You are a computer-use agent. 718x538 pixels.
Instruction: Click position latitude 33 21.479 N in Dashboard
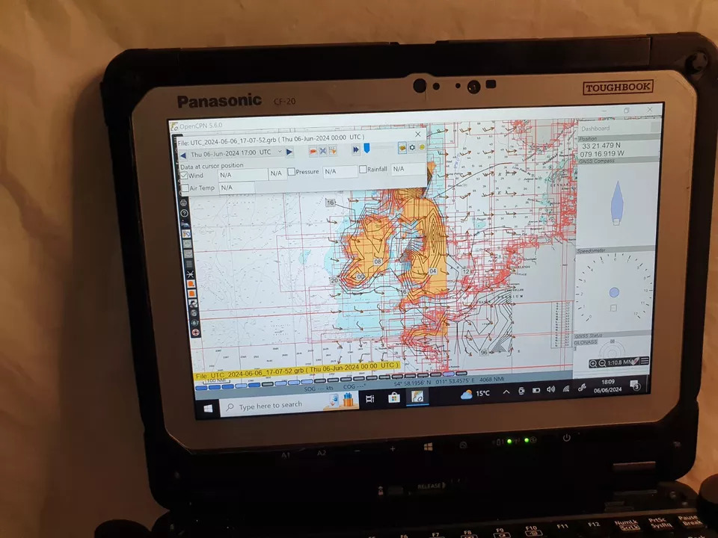pyautogui.click(x=601, y=146)
